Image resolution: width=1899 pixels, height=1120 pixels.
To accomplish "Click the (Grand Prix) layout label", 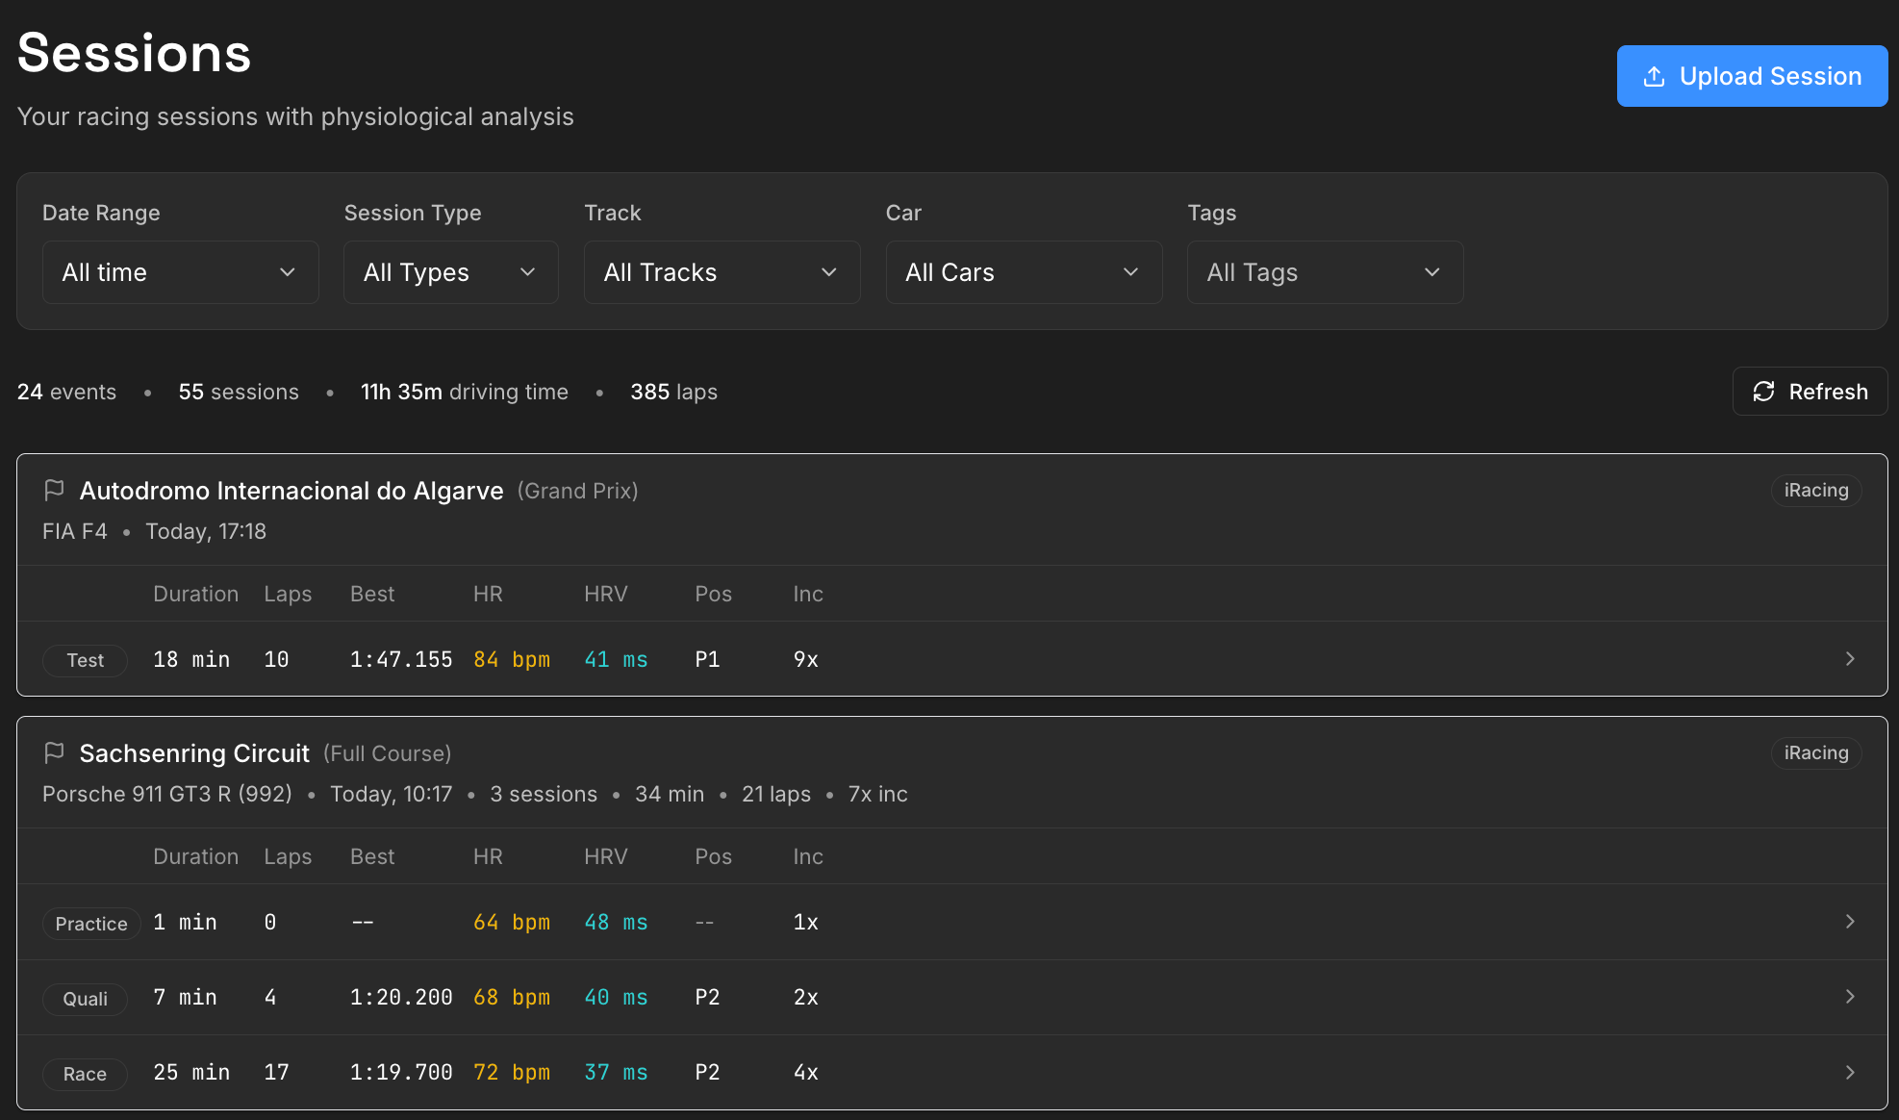I will 578,491.
